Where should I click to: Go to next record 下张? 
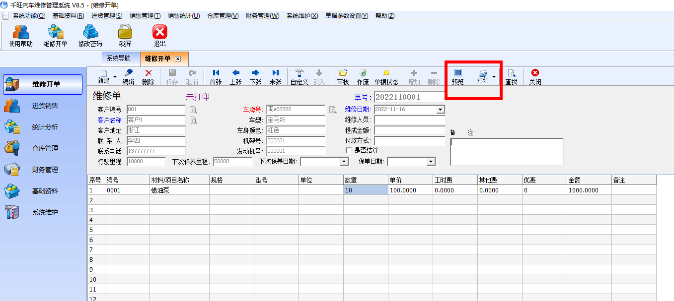(x=255, y=77)
